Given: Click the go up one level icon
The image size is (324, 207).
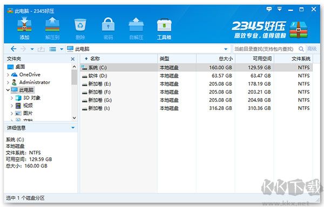Looking at the screenshot, I should click(41, 49).
